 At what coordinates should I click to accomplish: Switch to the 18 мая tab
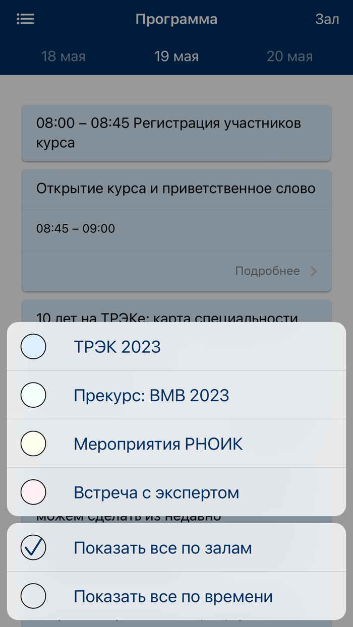click(63, 56)
